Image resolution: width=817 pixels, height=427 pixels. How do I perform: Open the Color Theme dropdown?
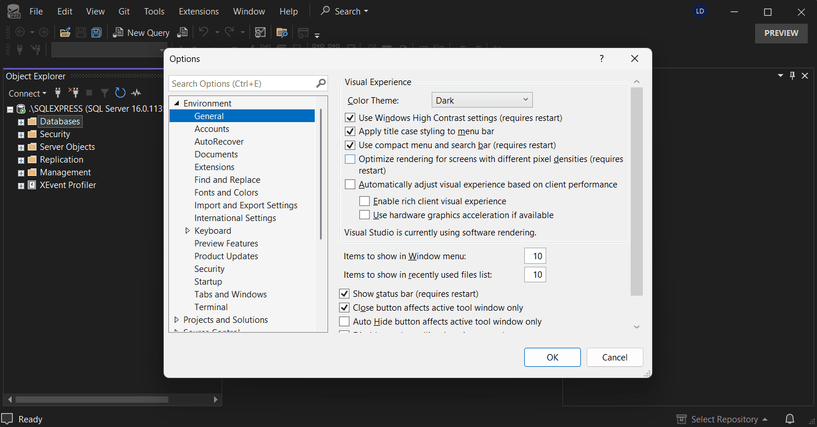[x=482, y=99]
